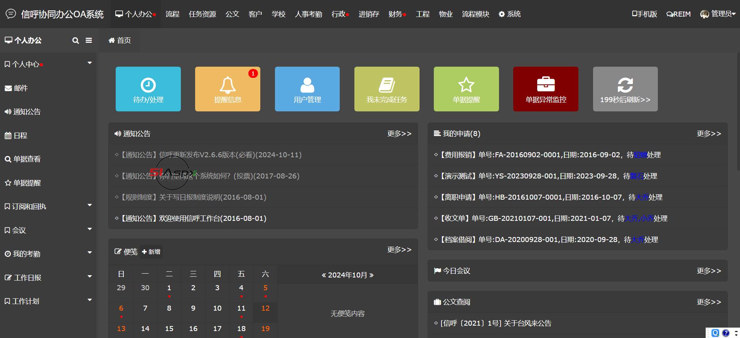
Task: Open the 单据异常监控 briefcase tile
Action: point(546,89)
